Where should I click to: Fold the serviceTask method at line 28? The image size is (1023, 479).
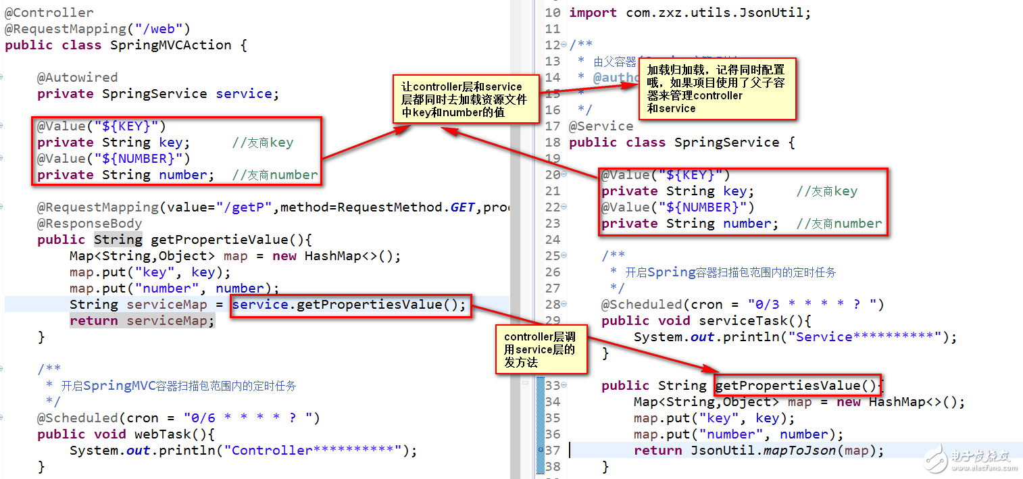(564, 305)
